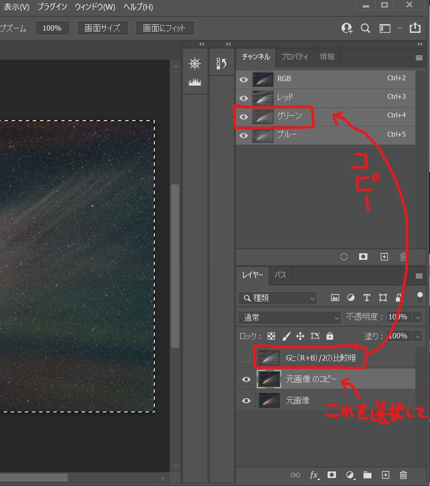
Task: Collapse the right panels double chevron
Action: coord(420,44)
